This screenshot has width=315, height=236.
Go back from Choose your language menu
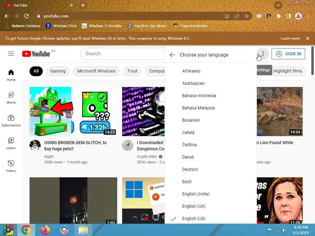click(x=172, y=55)
